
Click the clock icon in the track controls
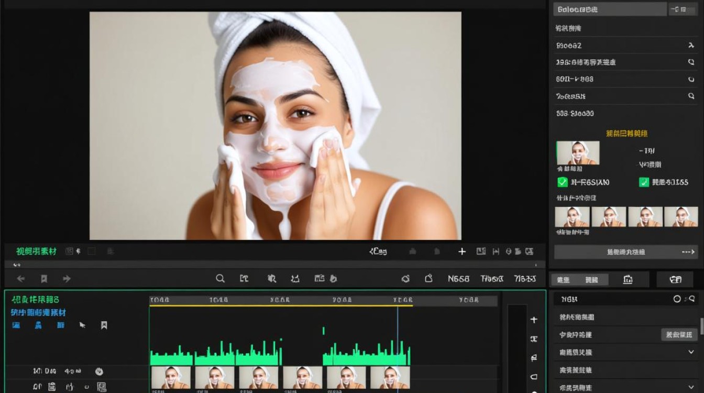coord(99,372)
